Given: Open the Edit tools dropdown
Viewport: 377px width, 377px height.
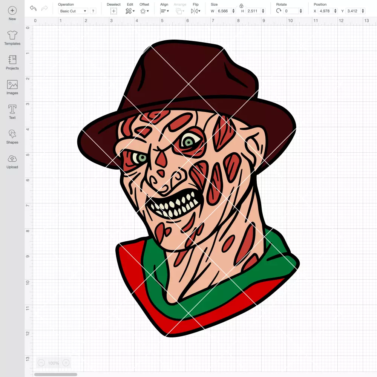Looking at the screenshot, I should tap(130, 11).
